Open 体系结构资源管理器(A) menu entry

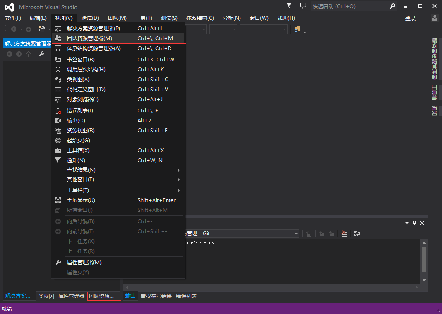point(119,48)
